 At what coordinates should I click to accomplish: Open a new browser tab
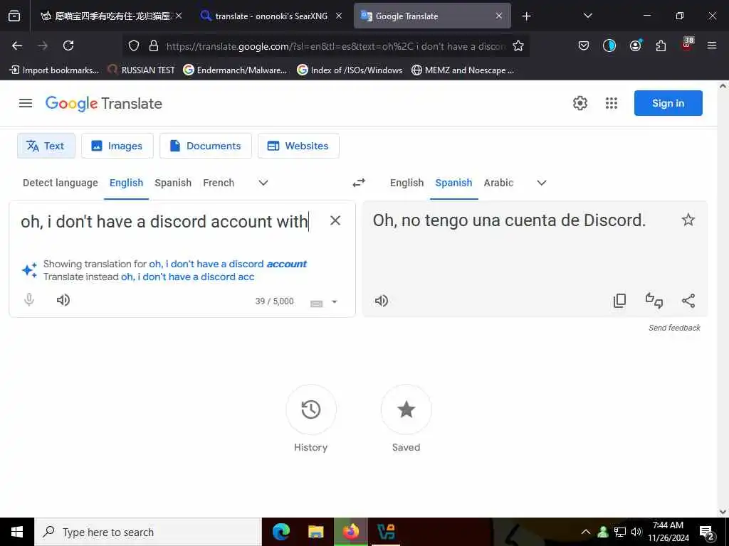tap(526, 16)
